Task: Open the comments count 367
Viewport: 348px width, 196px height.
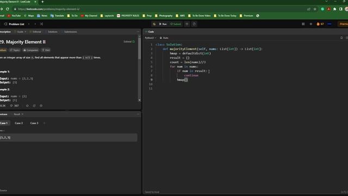Action: point(15,106)
